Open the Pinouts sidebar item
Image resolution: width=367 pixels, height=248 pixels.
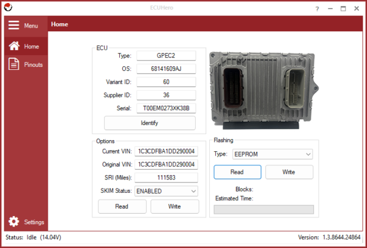pos(26,64)
